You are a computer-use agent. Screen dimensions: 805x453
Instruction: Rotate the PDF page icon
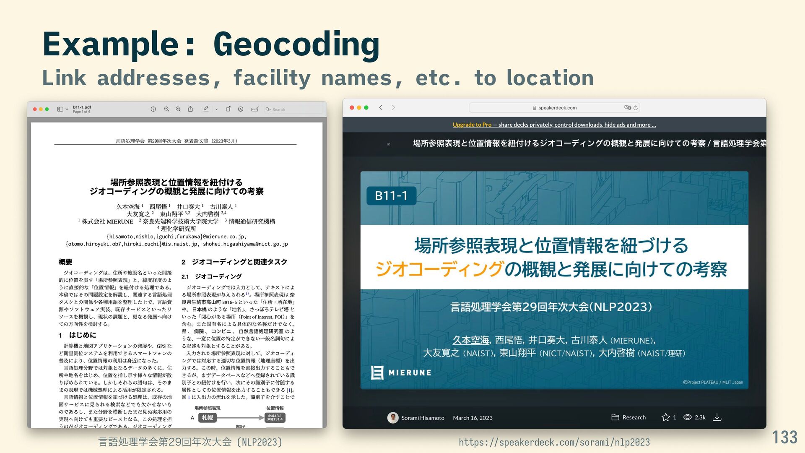228,109
